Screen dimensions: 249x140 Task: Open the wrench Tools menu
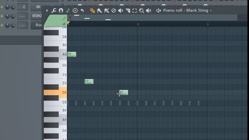54,10
